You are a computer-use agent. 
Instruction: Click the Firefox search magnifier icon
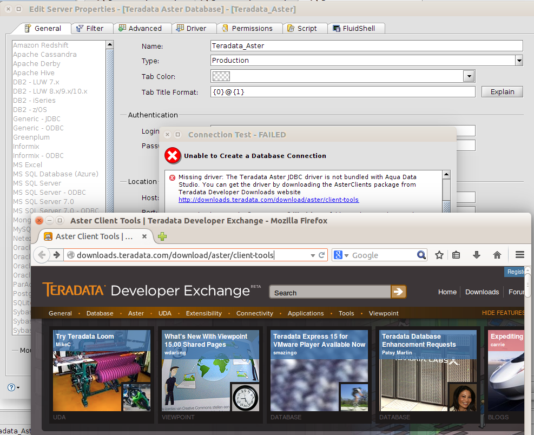tap(421, 255)
